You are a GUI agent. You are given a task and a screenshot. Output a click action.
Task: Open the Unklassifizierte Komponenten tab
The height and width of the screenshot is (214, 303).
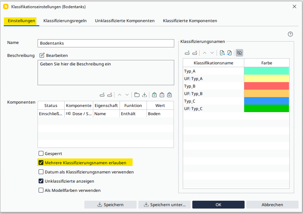(x=125, y=21)
